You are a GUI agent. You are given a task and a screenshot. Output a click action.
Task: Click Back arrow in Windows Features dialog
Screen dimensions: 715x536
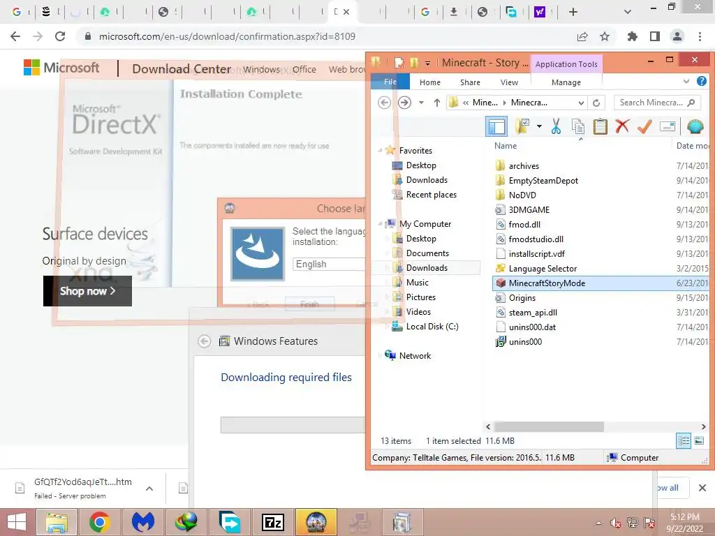point(205,341)
